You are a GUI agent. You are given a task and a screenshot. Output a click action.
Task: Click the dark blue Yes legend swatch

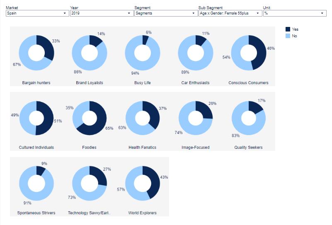pos(288,29)
